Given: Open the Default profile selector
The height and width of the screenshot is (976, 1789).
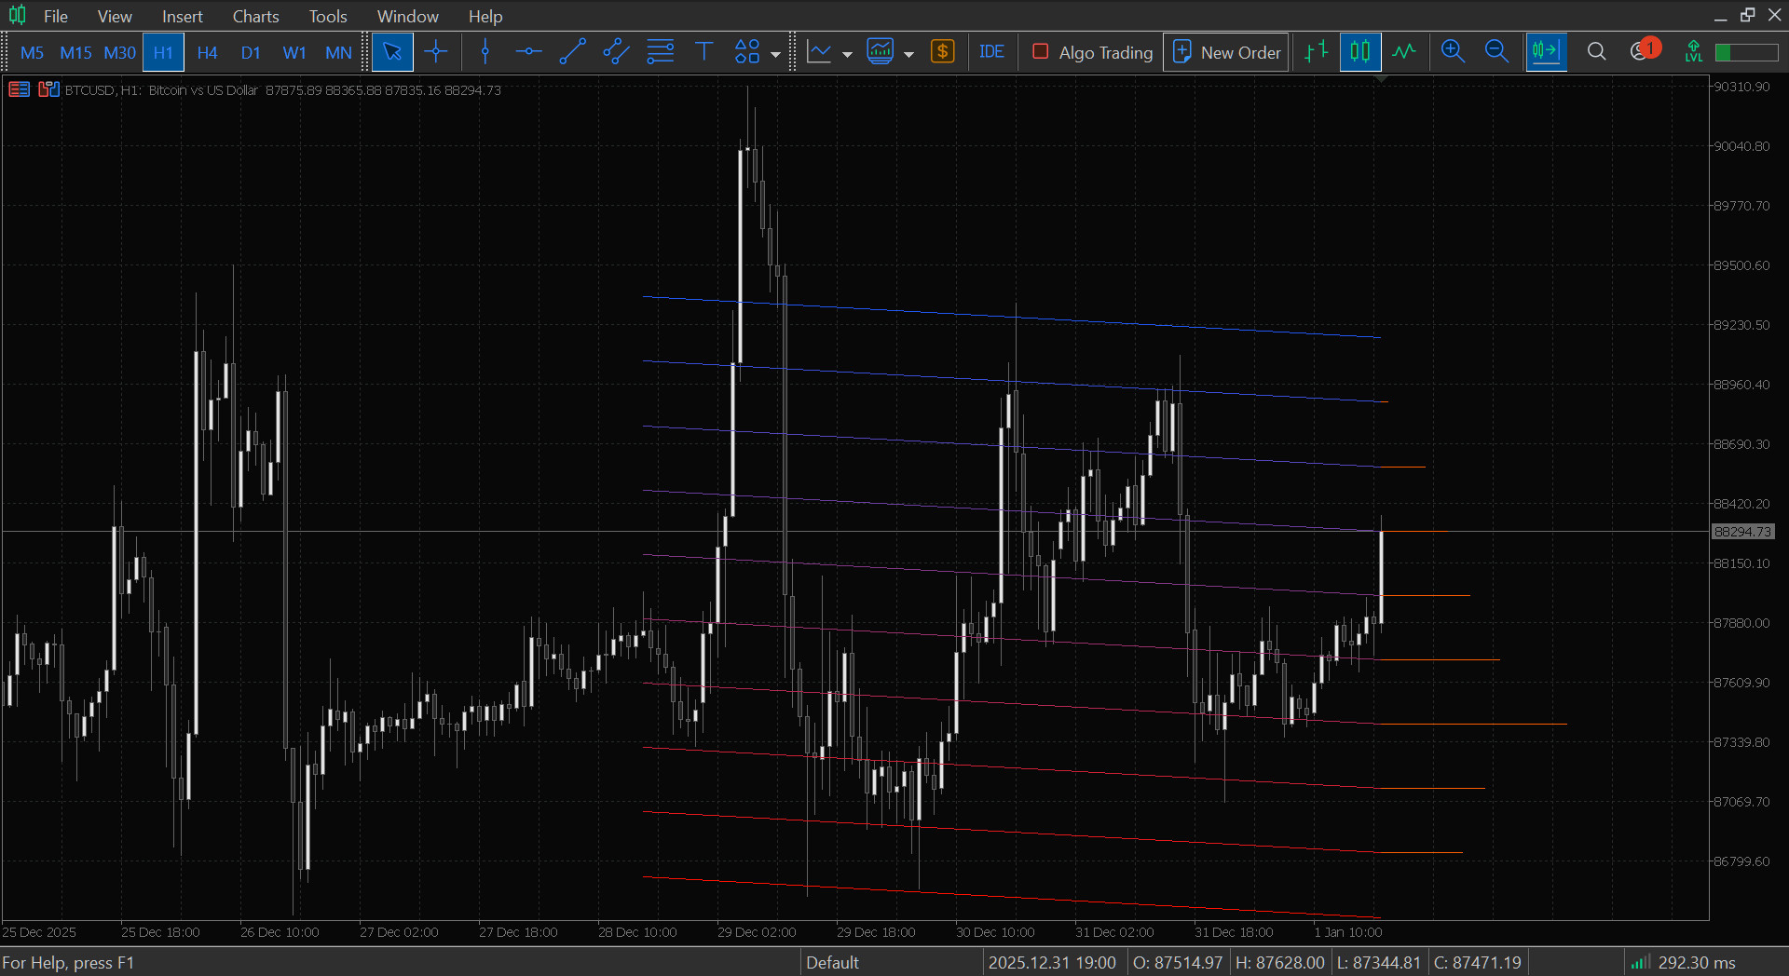Looking at the screenshot, I should point(832,962).
